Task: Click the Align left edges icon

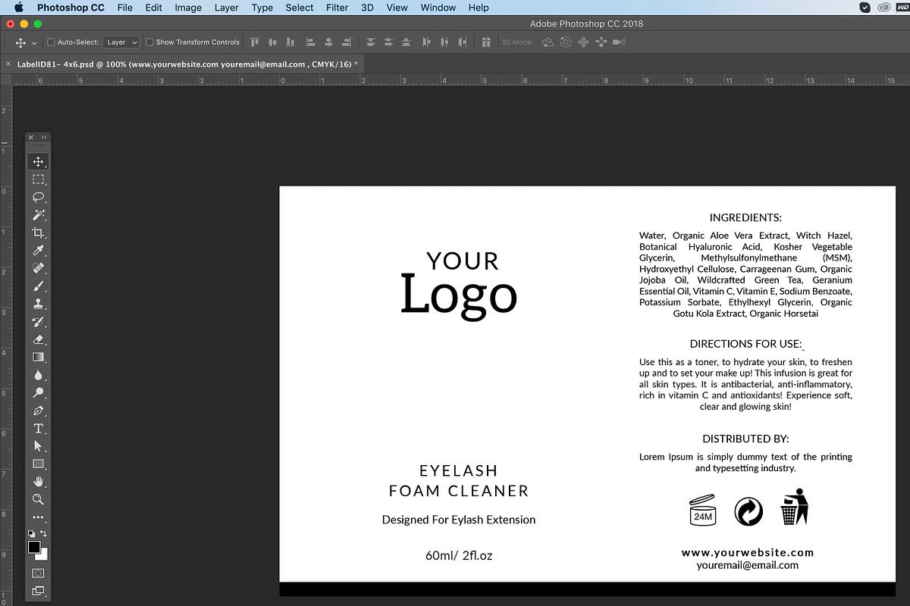Action: point(311,42)
